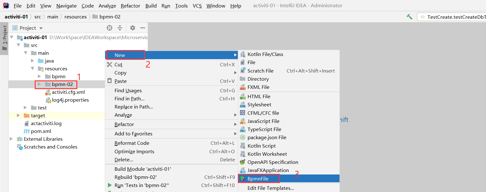Screen dimensions: 486x192
Task: Choose OpenAPI Specification in New submenu
Action: 289,162
